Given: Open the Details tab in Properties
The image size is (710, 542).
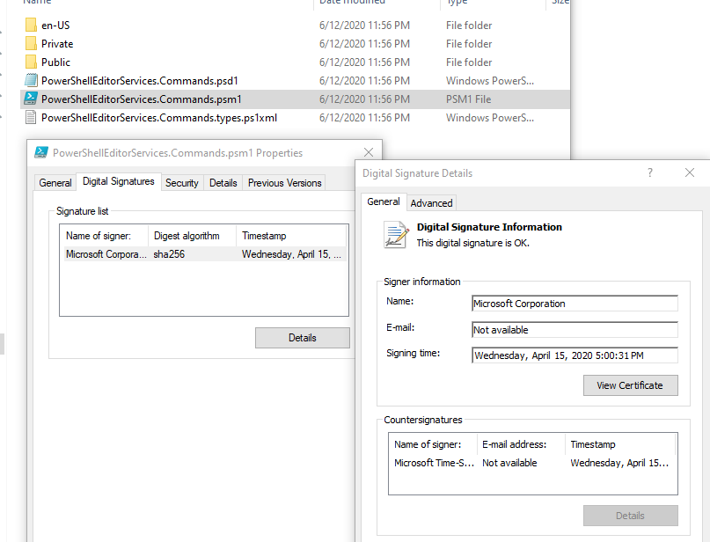Looking at the screenshot, I should (223, 182).
